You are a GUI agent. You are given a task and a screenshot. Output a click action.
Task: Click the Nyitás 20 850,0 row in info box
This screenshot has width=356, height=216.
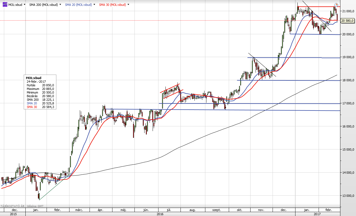click(40, 85)
